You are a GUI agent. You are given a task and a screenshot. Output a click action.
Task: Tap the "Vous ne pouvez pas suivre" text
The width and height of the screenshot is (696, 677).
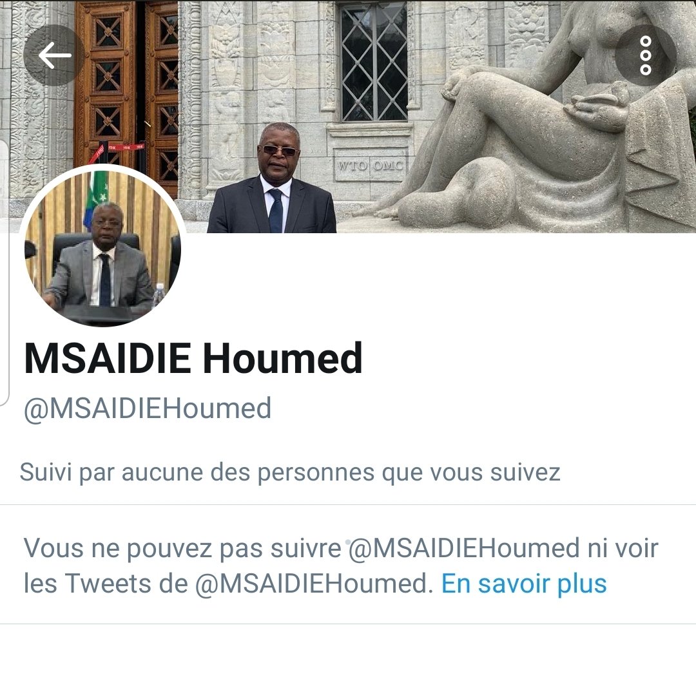pyautogui.click(x=182, y=548)
